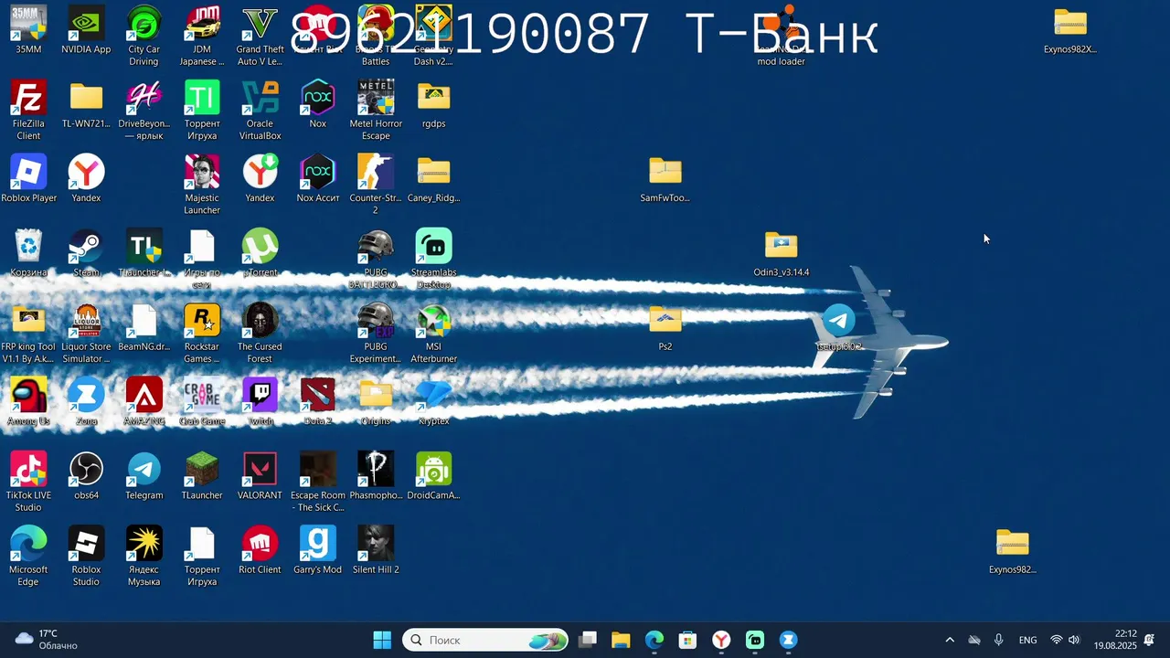Select the PUBG Experimental icon
The image size is (1170, 658).
(x=376, y=321)
